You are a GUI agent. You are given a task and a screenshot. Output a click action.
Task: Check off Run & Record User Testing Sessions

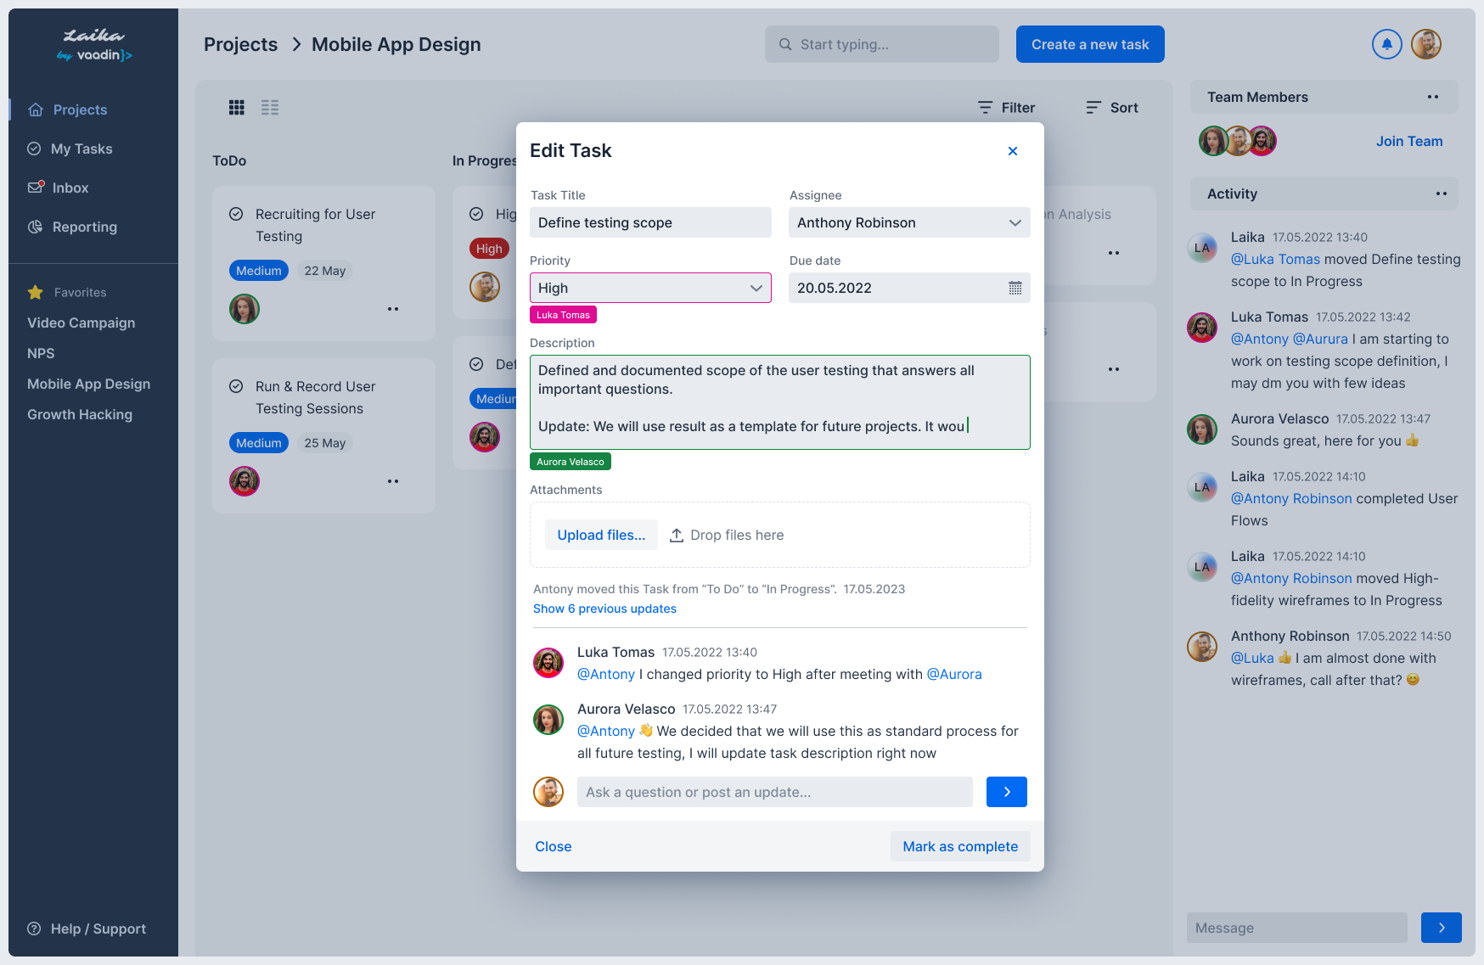pyautogui.click(x=235, y=384)
